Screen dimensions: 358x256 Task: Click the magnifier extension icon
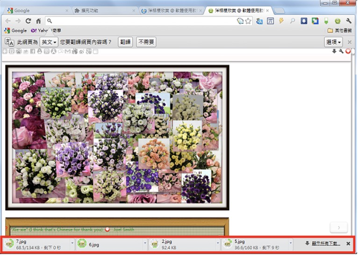[293, 21]
